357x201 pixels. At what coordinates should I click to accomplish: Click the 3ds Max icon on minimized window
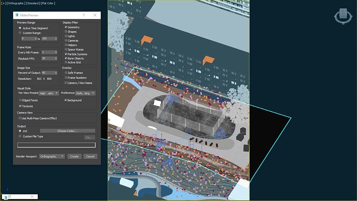coord(6,197)
